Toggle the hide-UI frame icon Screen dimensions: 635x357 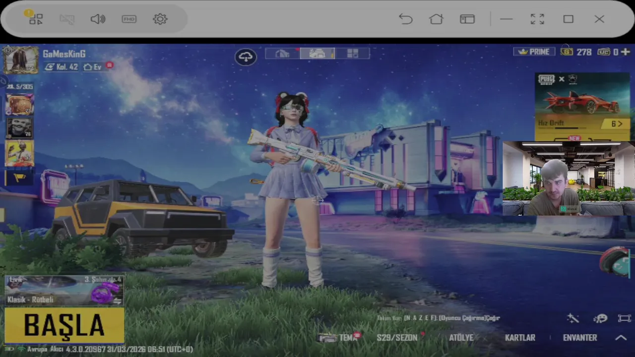pos(624,318)
